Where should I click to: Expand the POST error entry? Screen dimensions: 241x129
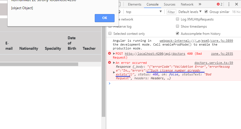114,54
